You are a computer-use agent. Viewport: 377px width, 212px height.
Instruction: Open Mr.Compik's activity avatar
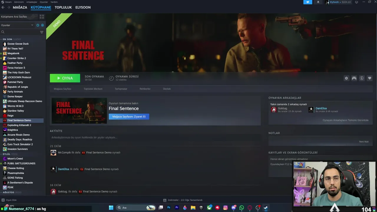[x=53, y=153]
